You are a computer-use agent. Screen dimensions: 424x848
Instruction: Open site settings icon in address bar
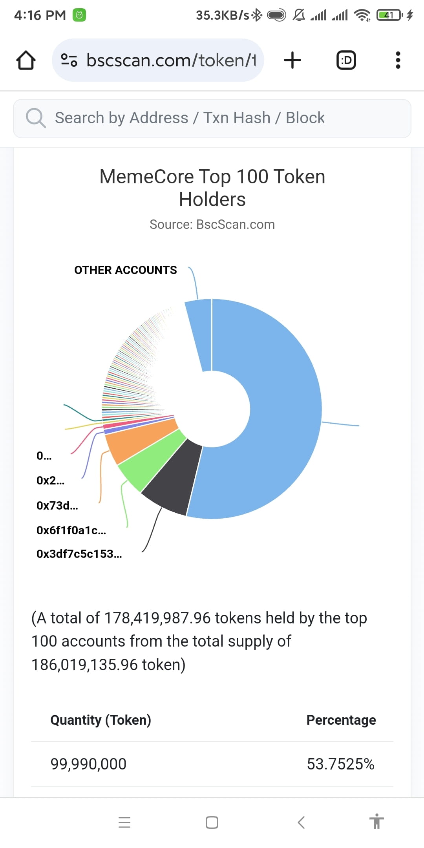pos(69,60)
